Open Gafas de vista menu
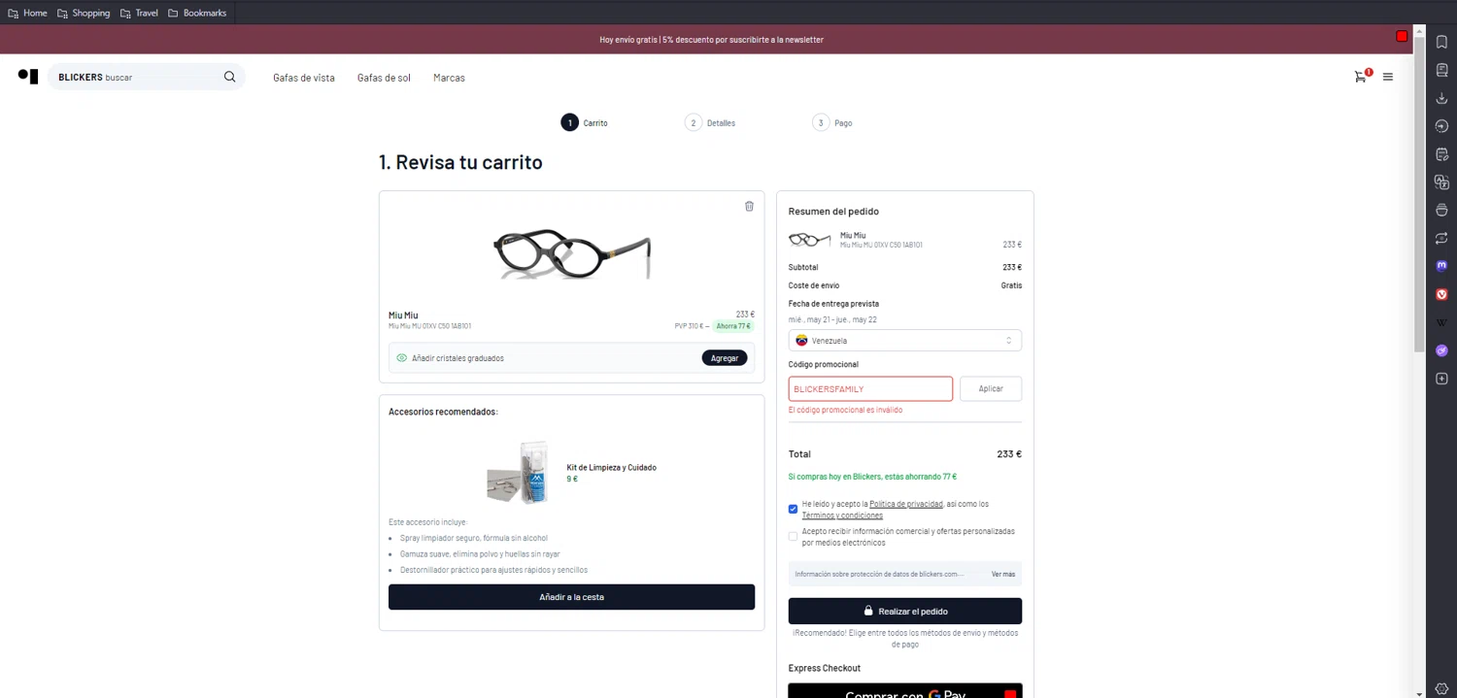Viewport: 1457px width, 698px height. pos(304,78)
